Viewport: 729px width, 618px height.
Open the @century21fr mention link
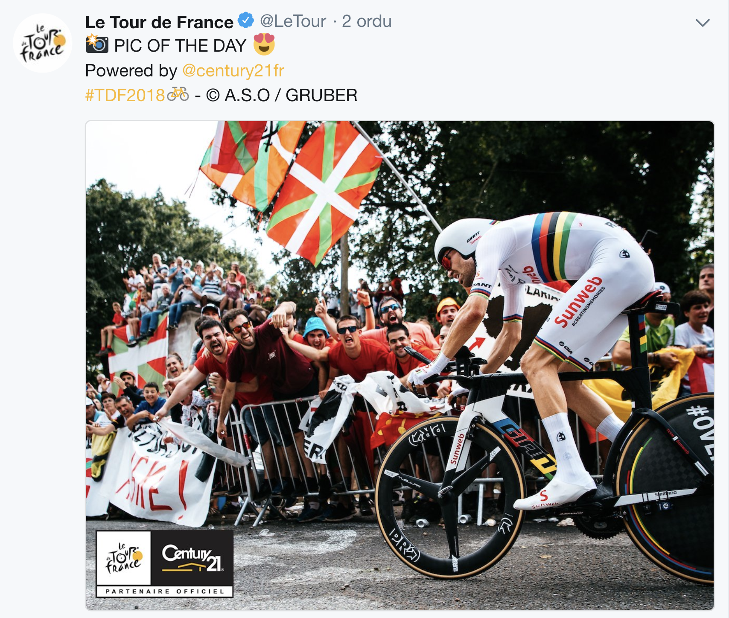233,70
